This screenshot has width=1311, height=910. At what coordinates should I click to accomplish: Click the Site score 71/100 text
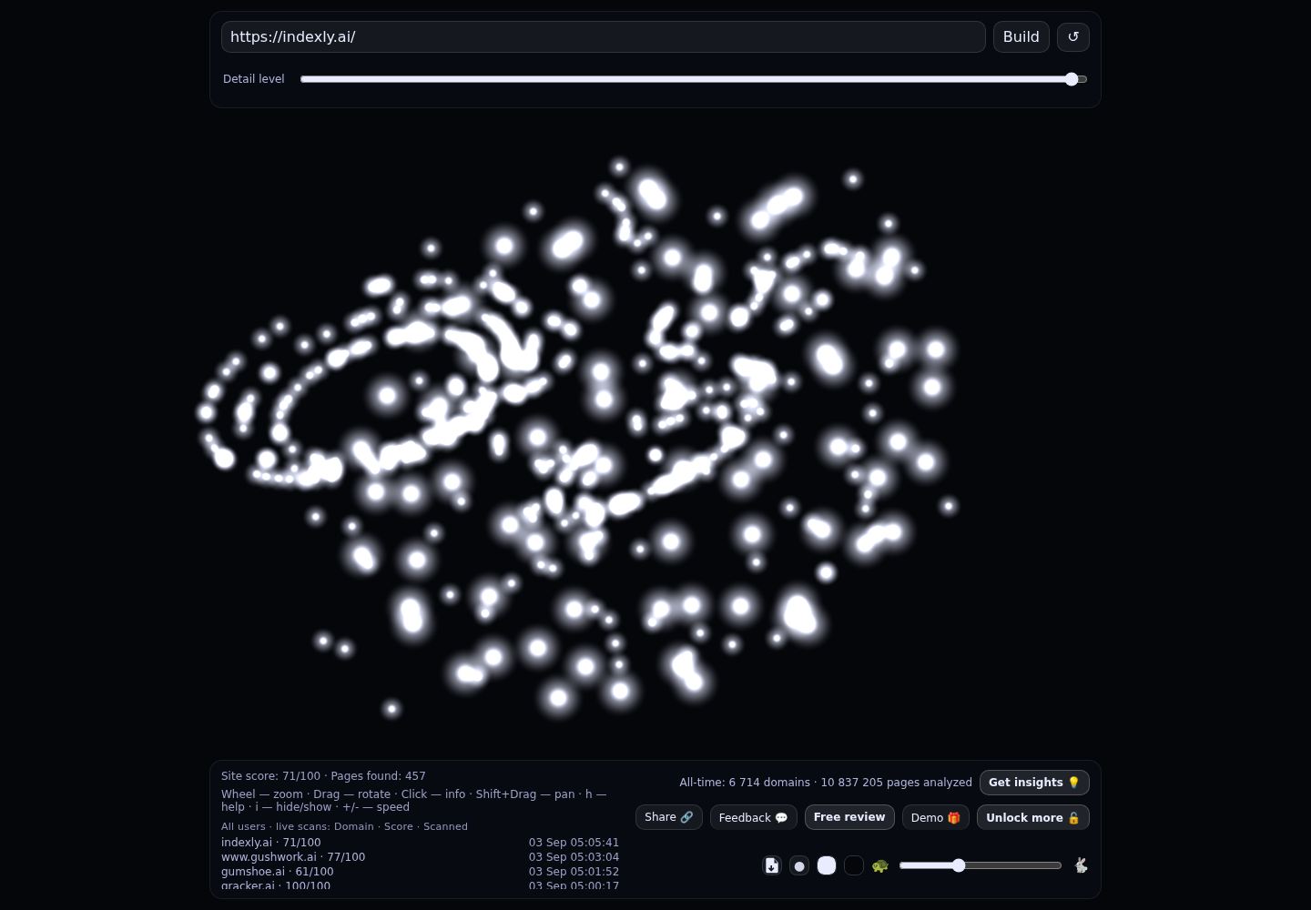point(270,776)
